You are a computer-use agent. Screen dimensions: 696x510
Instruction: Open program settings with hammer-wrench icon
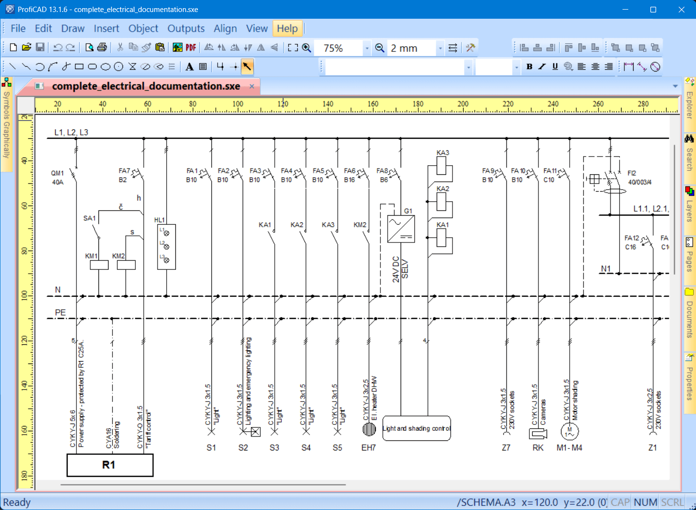click(471, 48)
